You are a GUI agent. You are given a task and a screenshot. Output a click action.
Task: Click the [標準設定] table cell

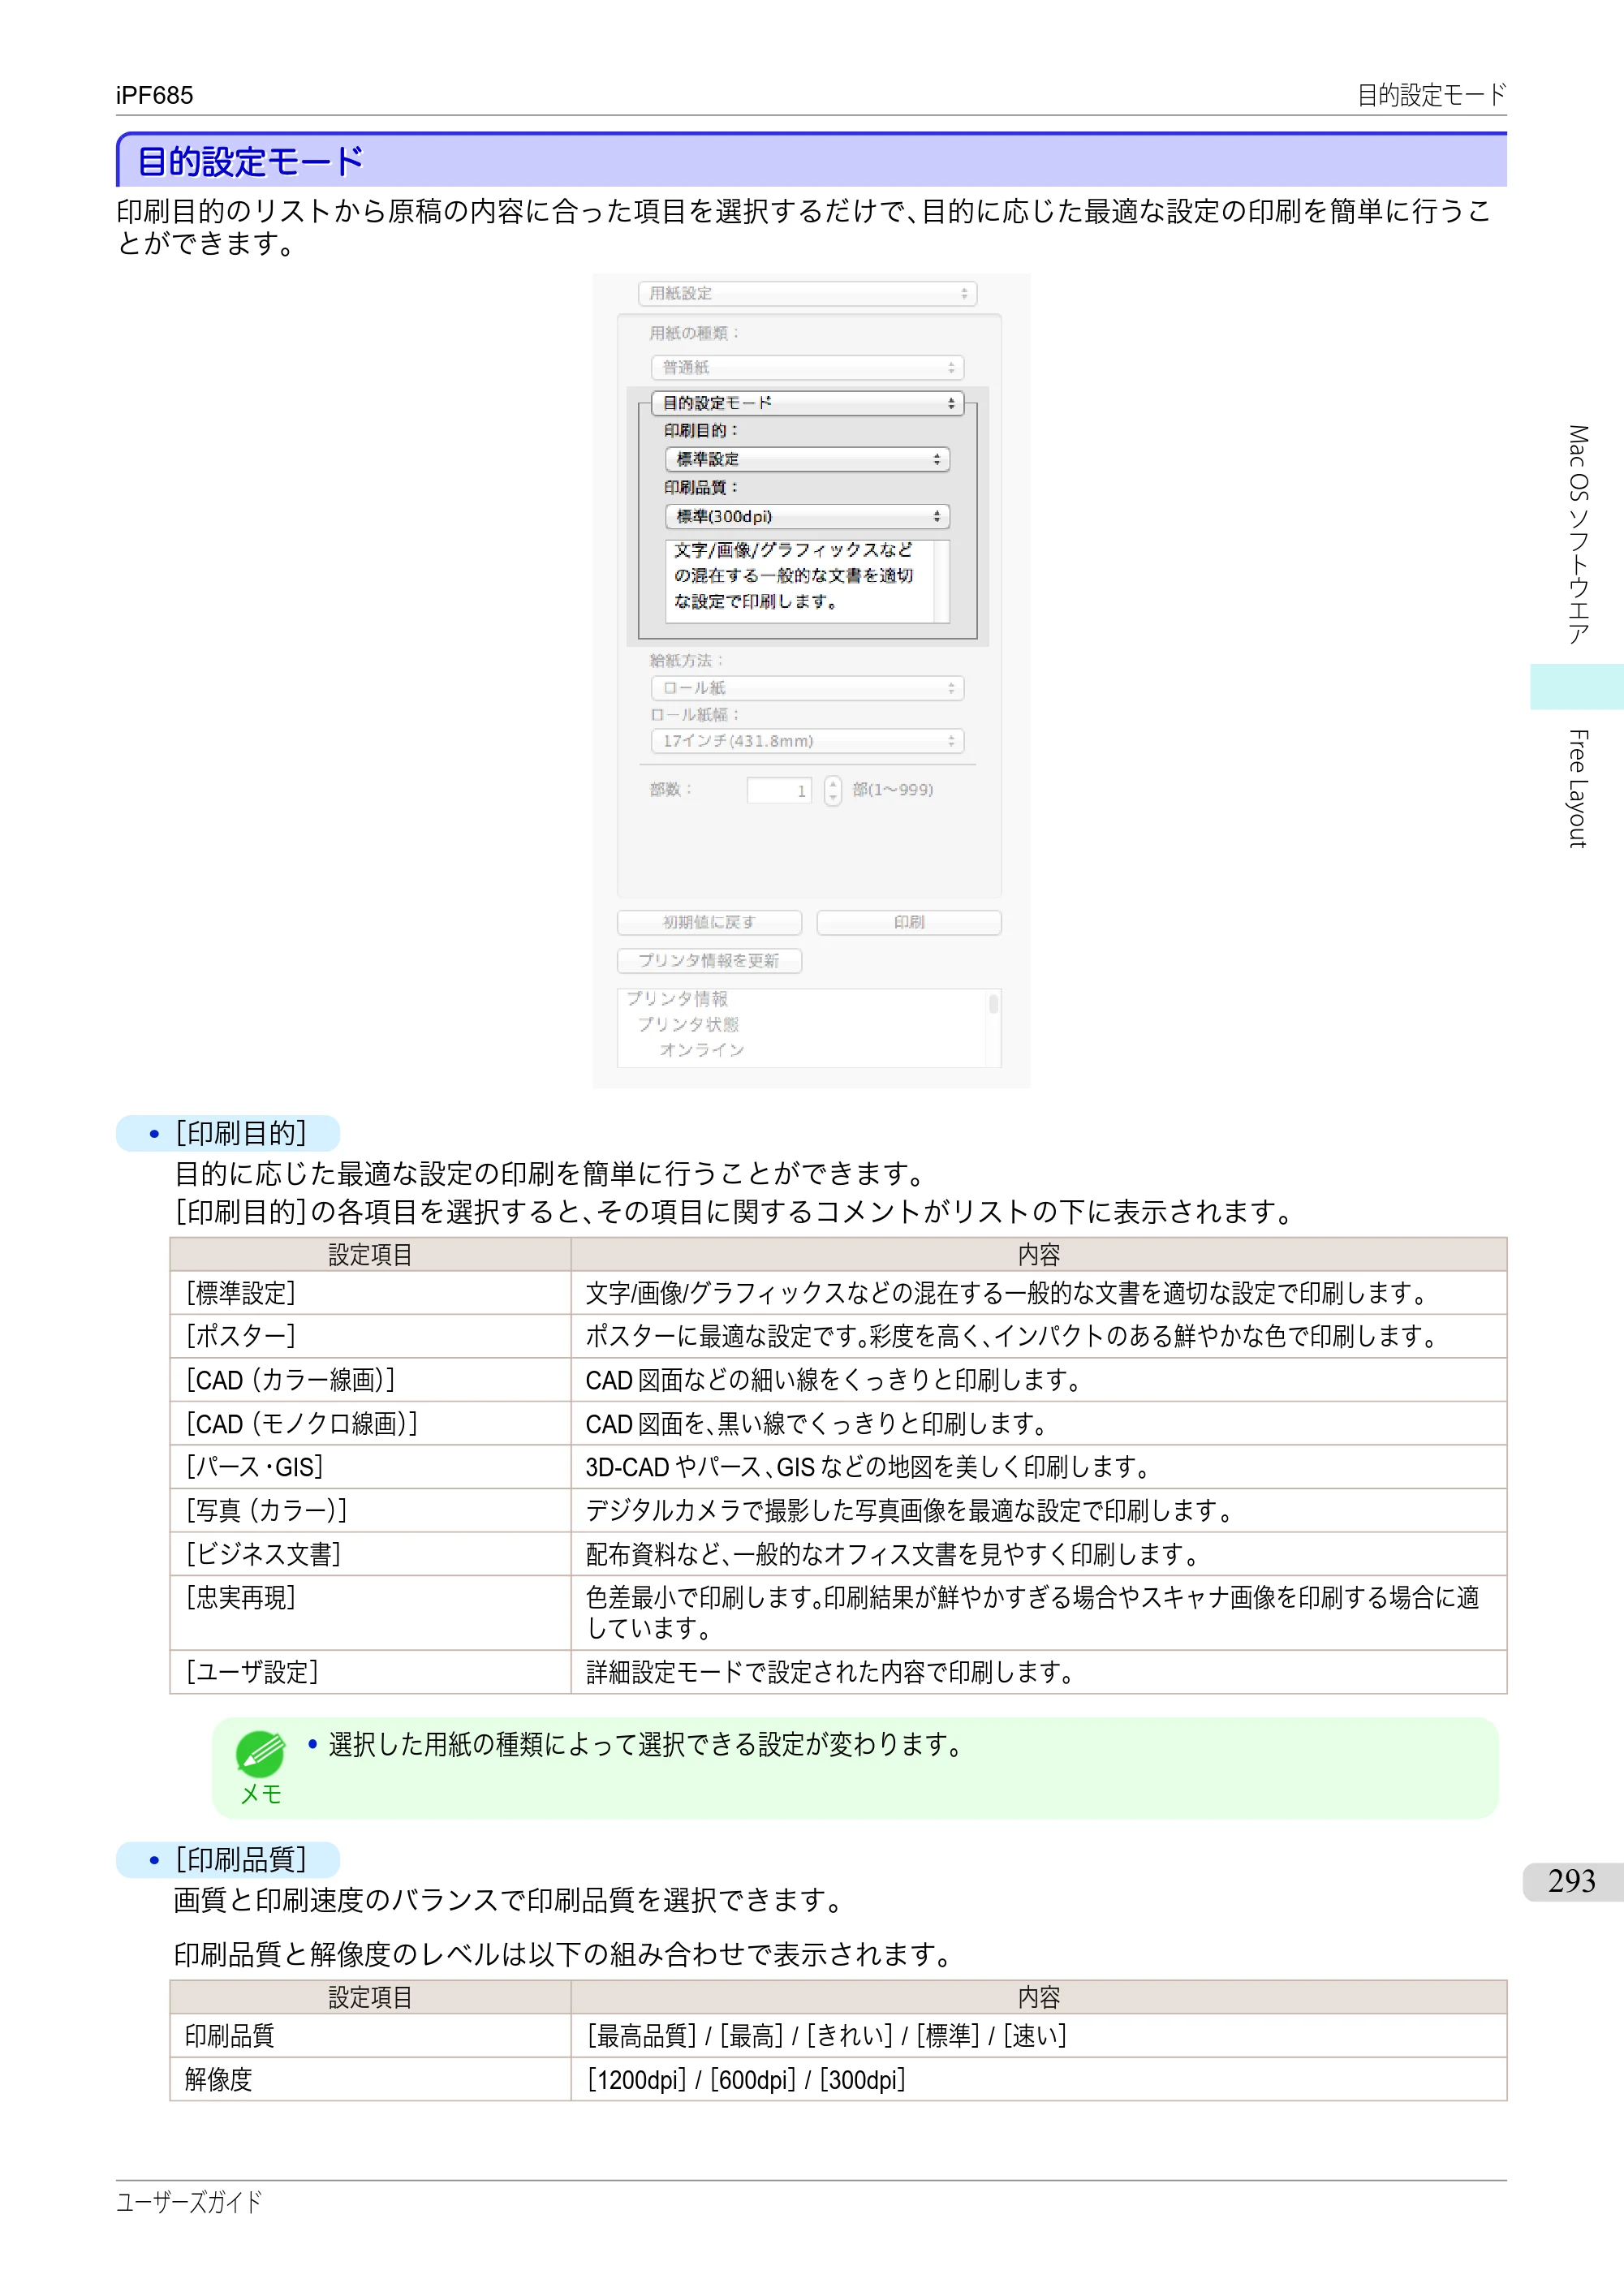coord(370,1293)
